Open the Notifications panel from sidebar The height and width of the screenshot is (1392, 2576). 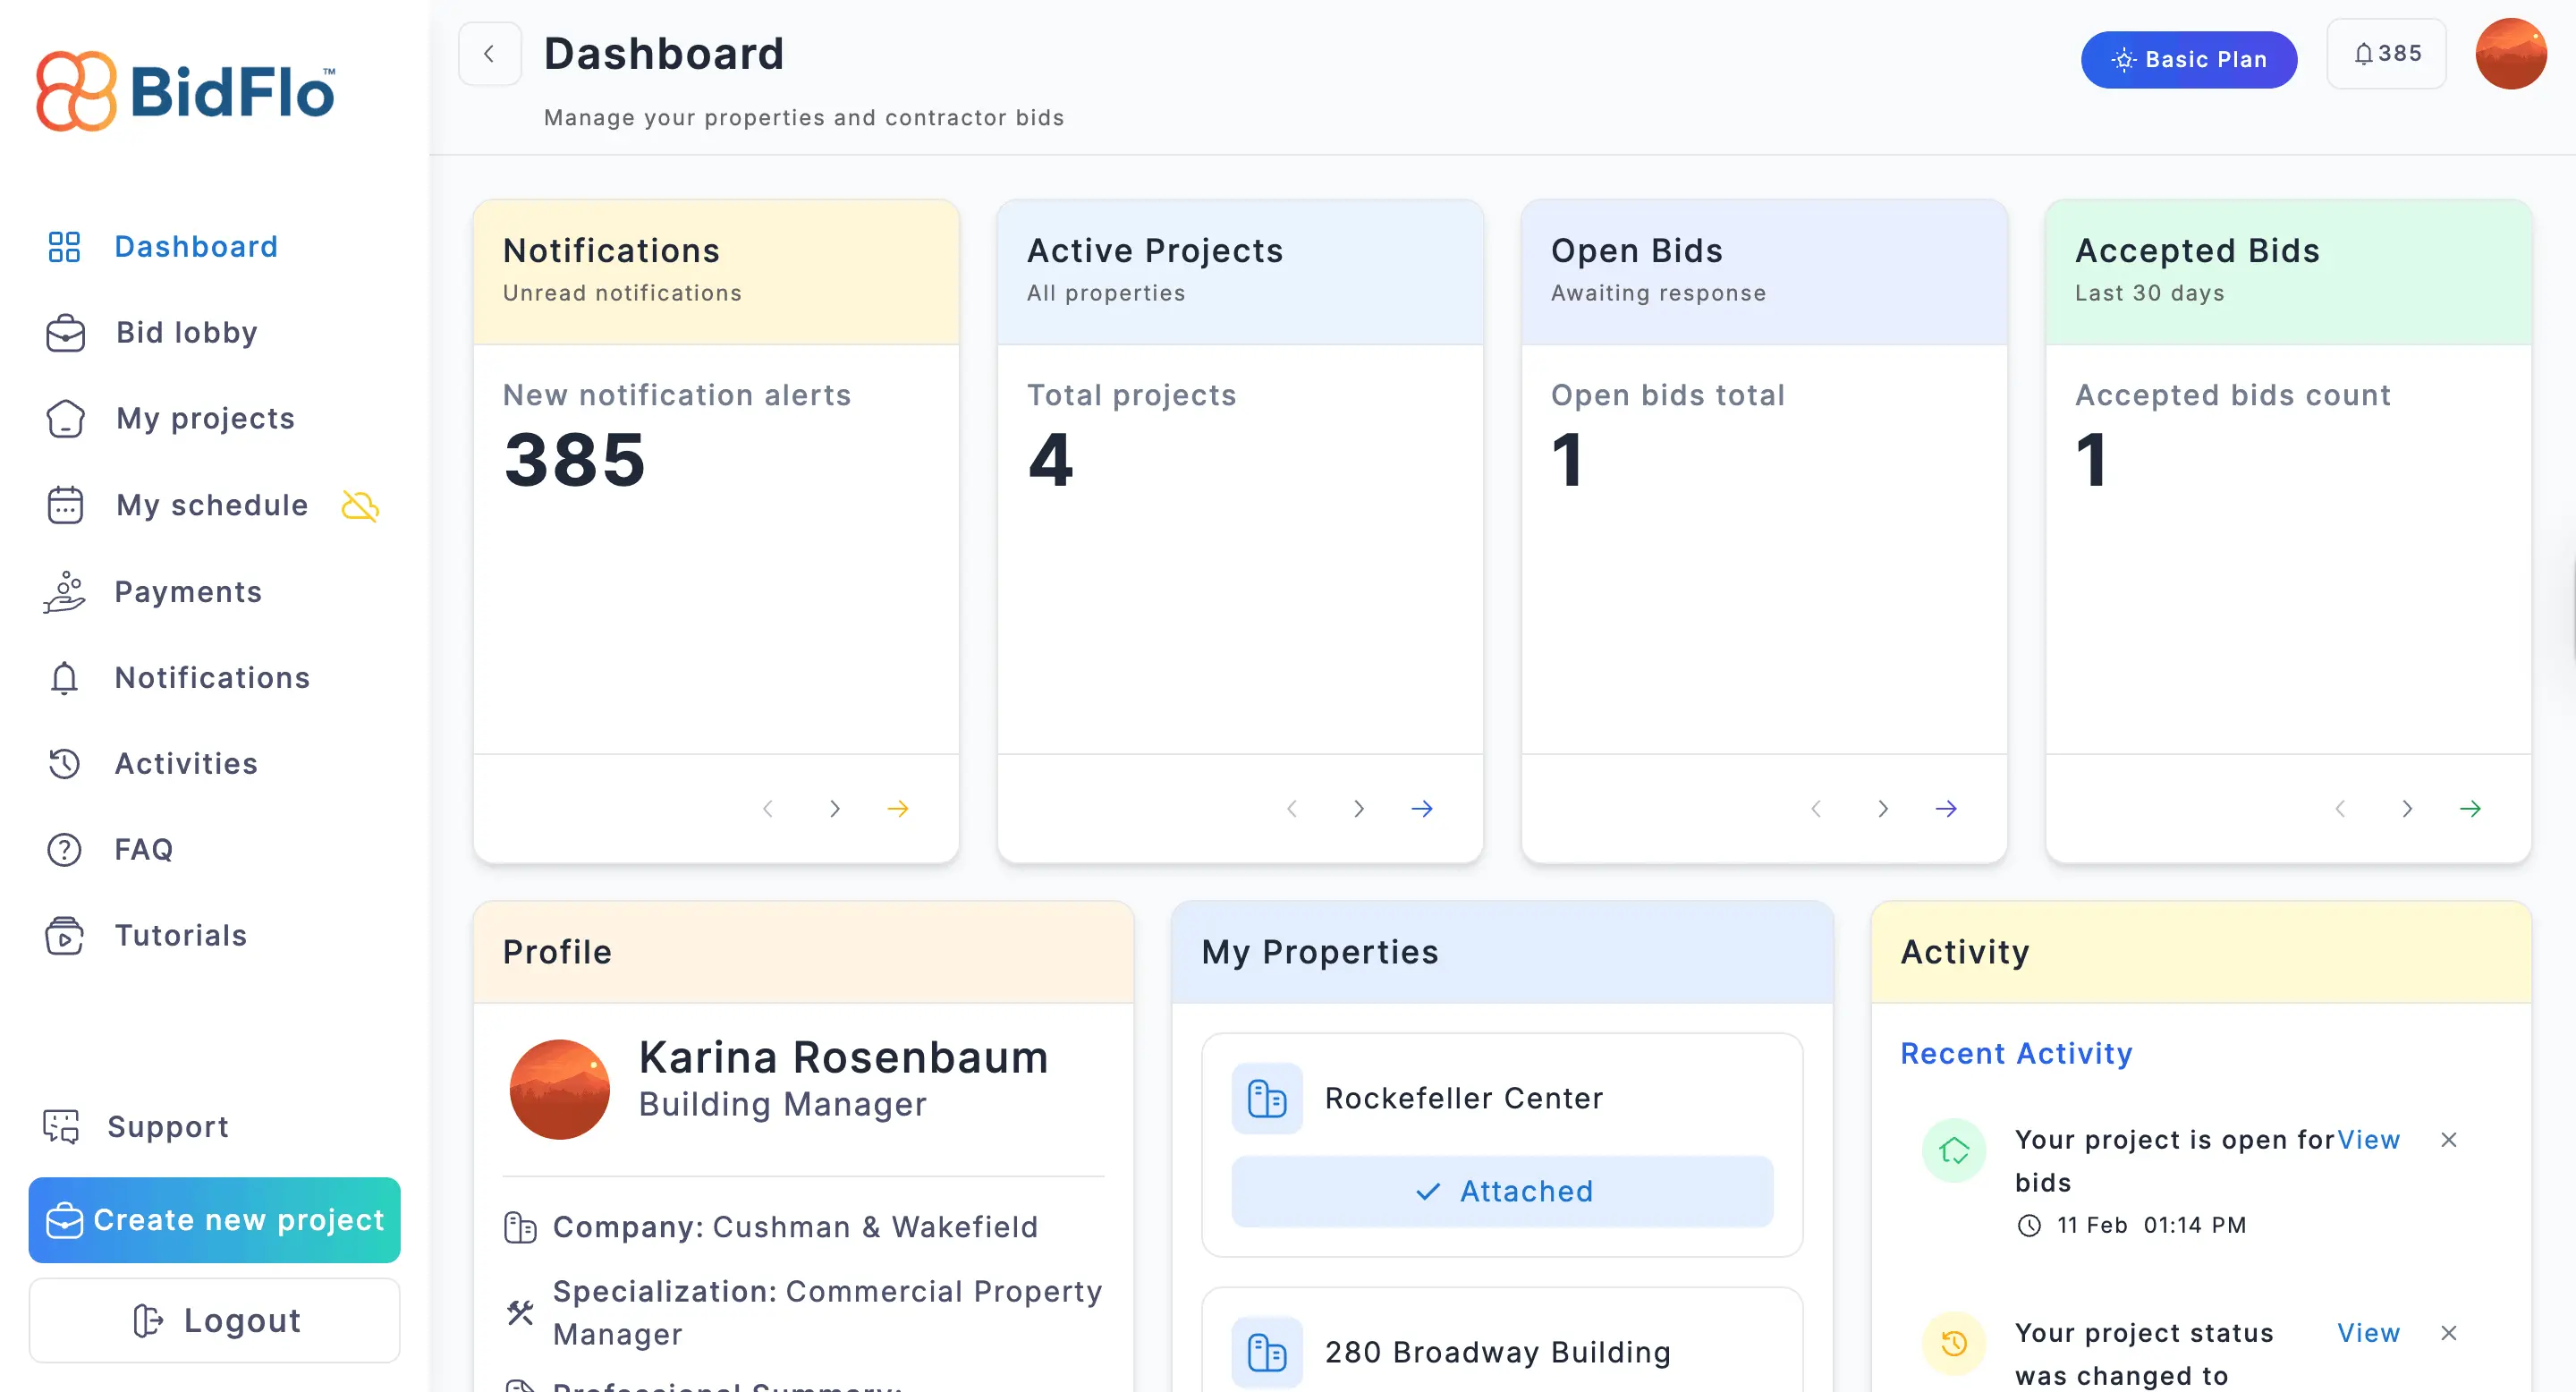click(x=211, y=678)
